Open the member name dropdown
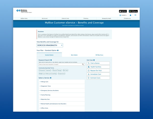 (x=50, y=45)
